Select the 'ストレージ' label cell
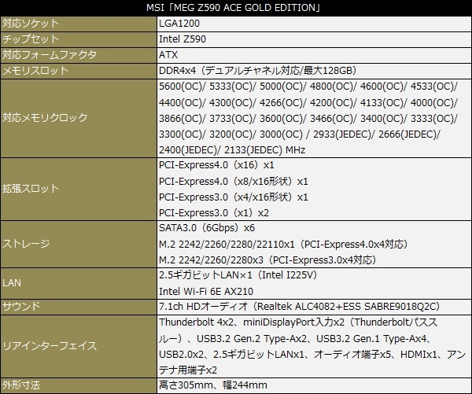 (78, 244)
